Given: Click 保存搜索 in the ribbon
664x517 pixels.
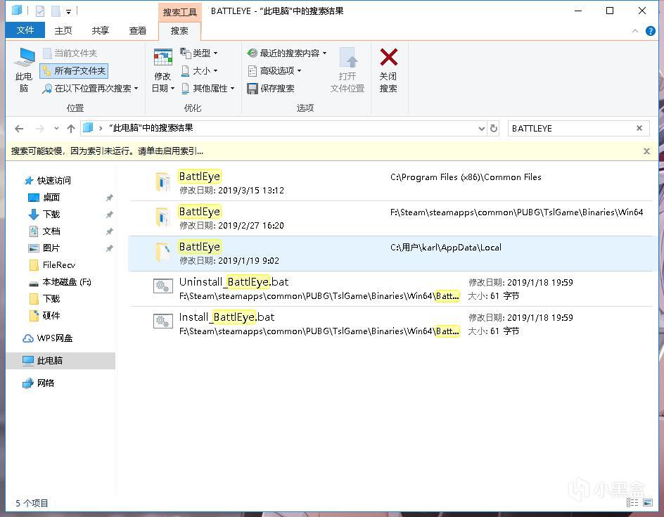Looking at the screenshot, I should pyautogui.click(x=271, y=89).
